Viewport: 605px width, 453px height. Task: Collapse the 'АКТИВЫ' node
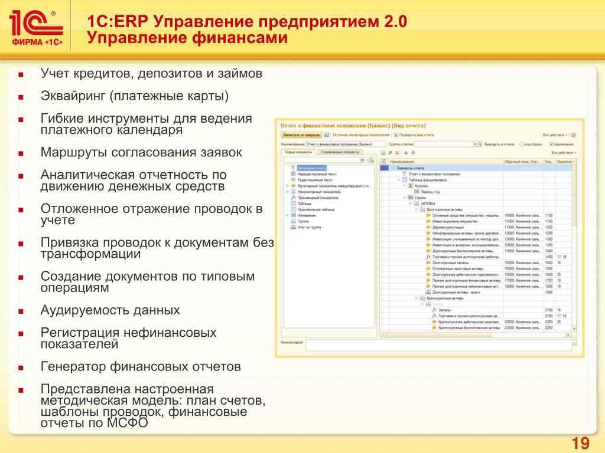click(x=411, y=203)
